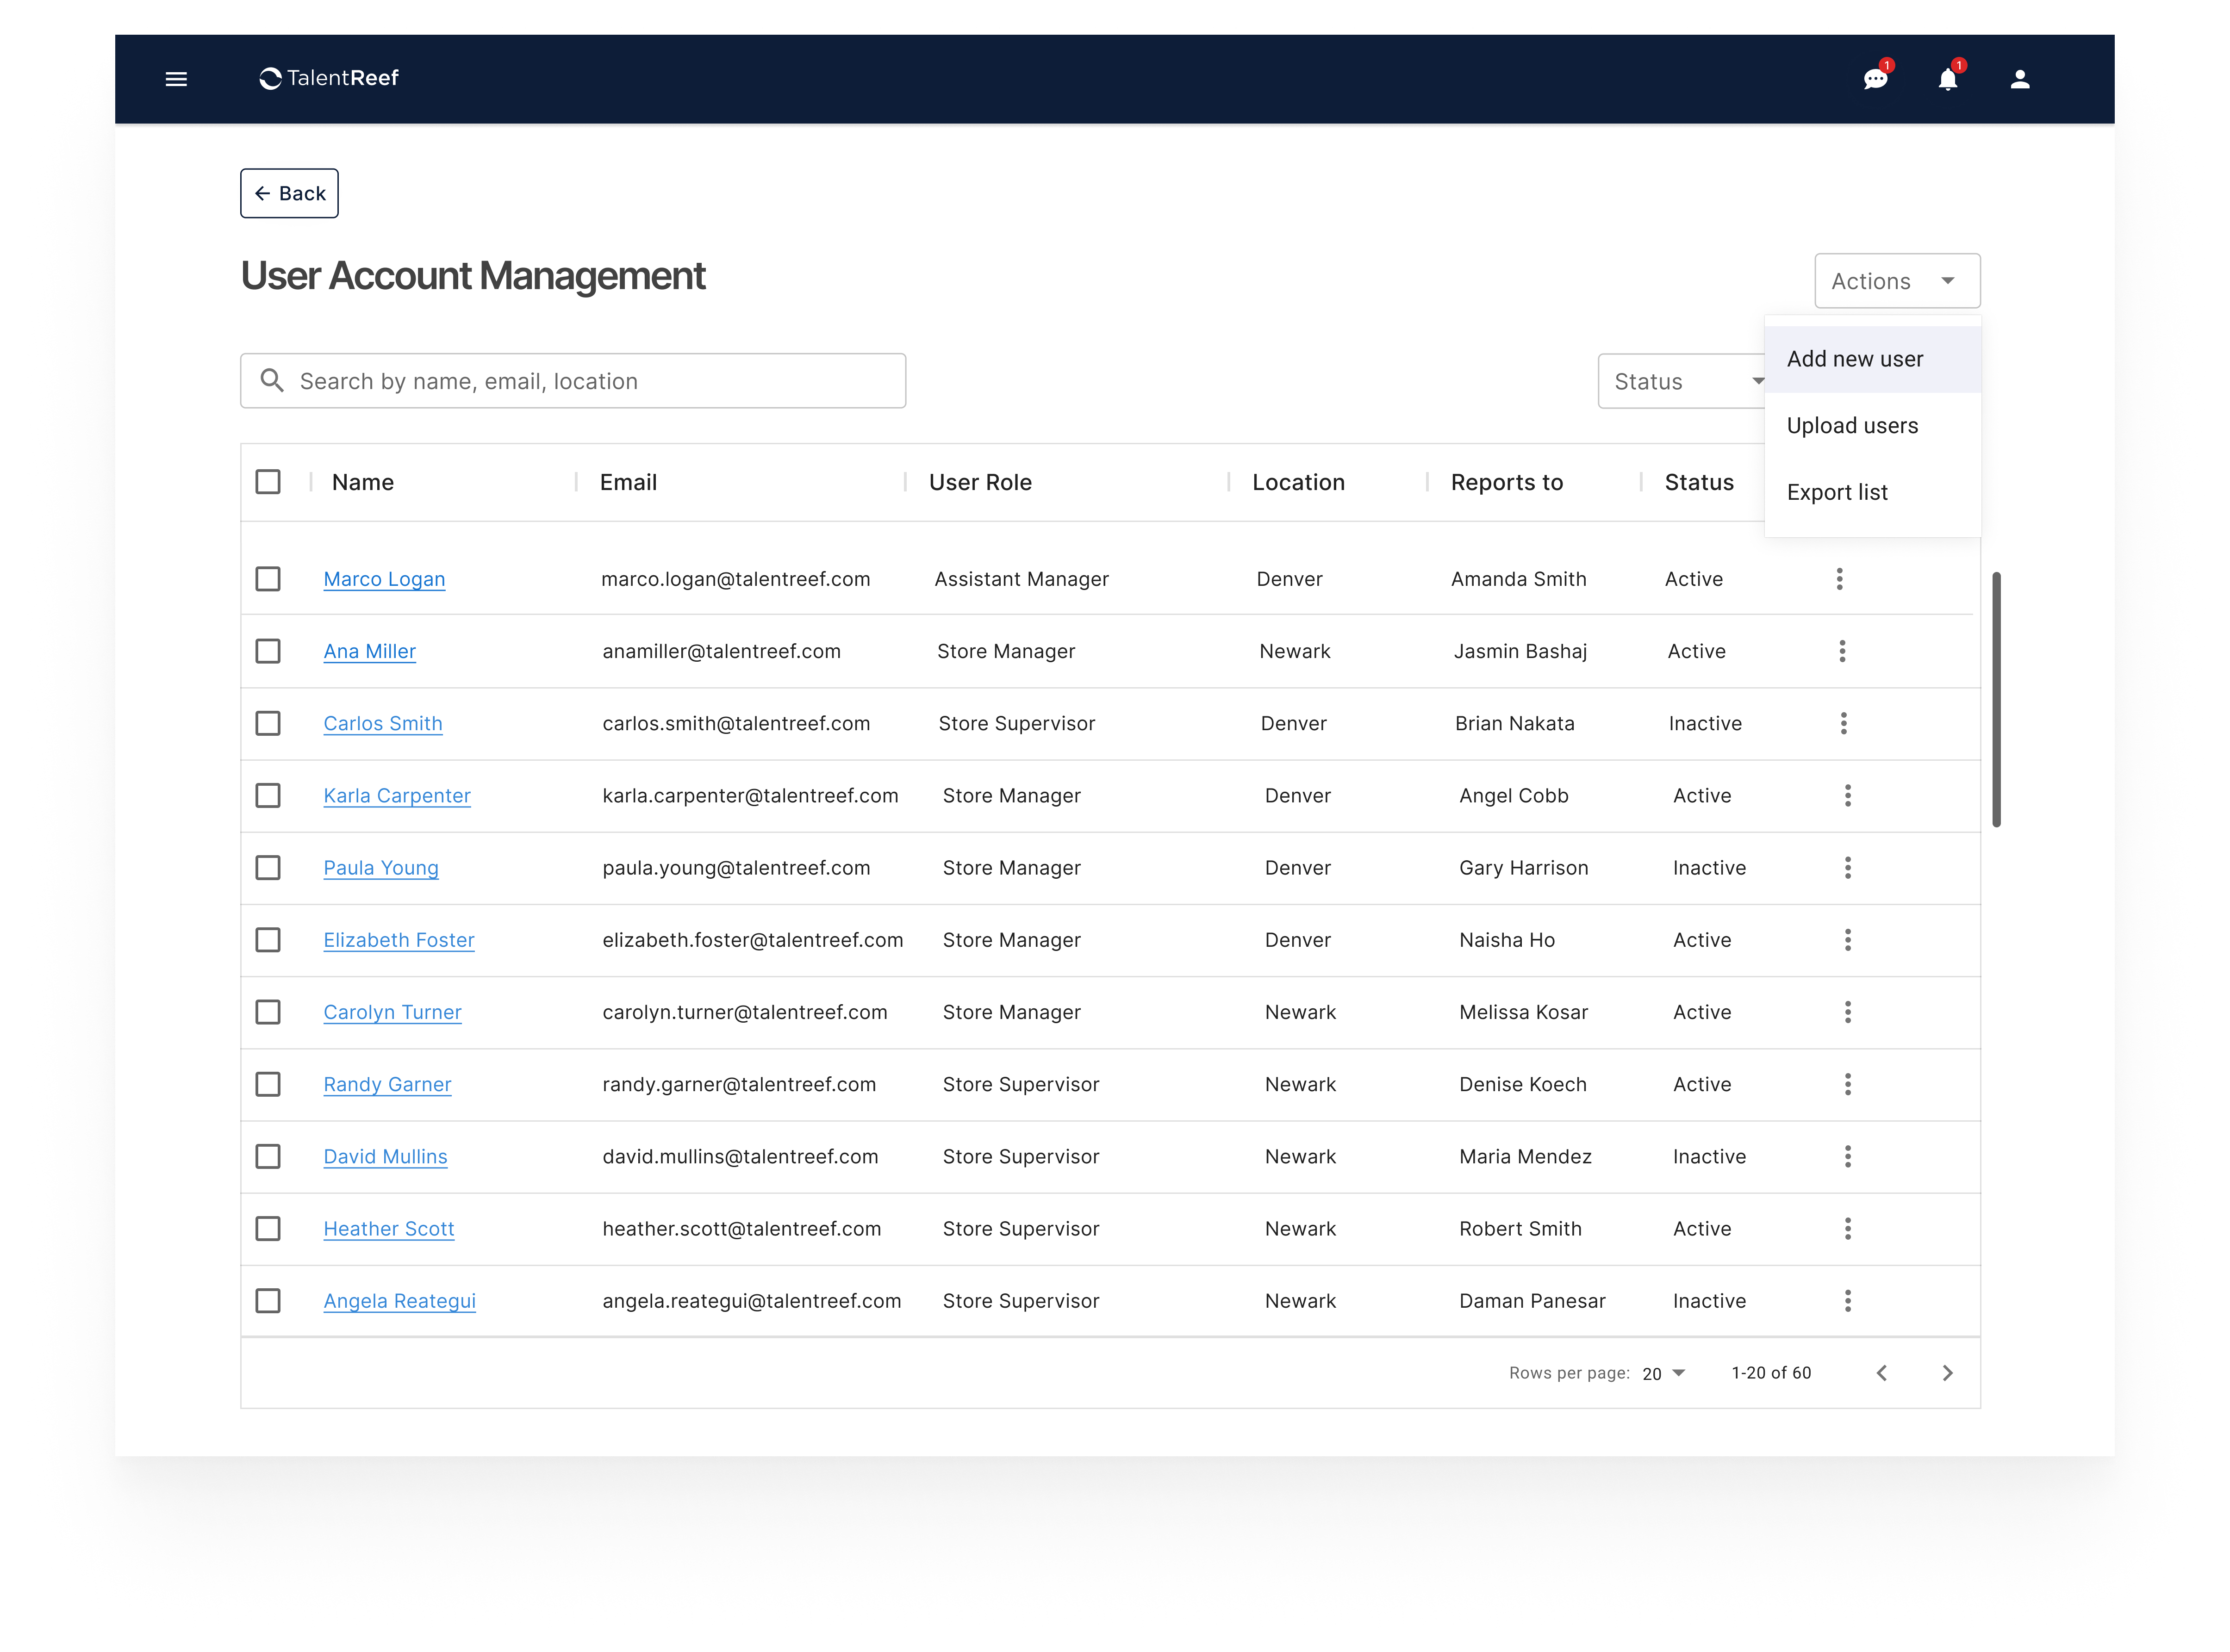Choose Add new user from menu
Viewport: 2230px width, 1652px height.
pyautogui.click(x=1872, y=359)
